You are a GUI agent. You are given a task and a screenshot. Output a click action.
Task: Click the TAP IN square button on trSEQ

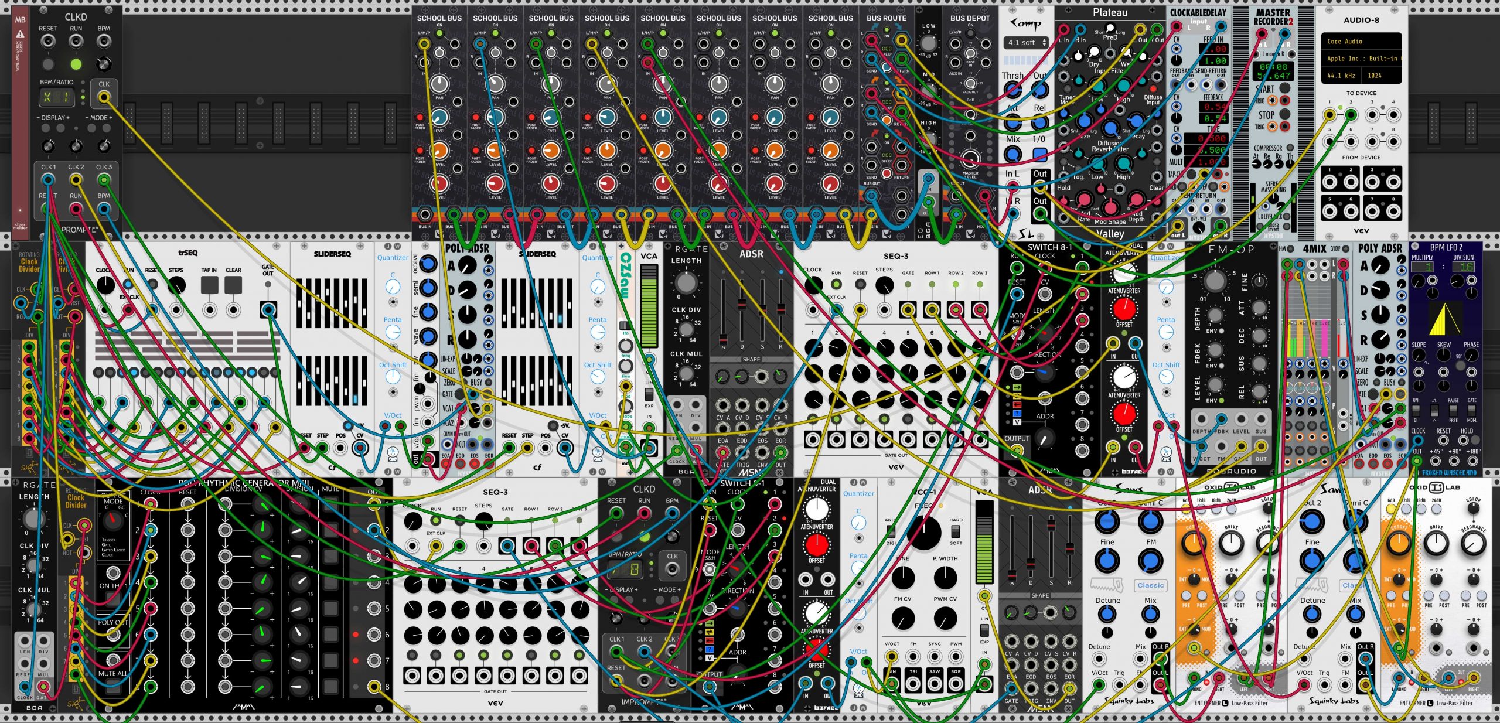[209, 285]
